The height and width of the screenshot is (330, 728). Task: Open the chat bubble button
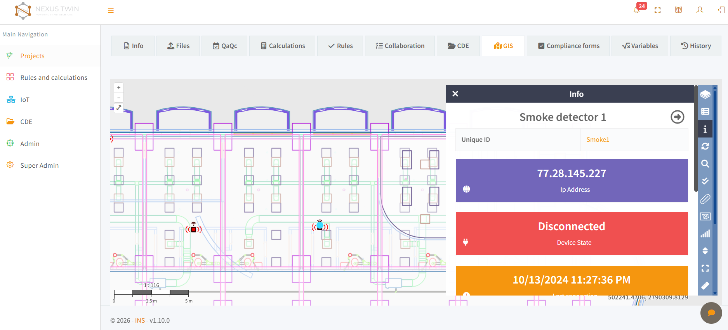click(711, 313)
